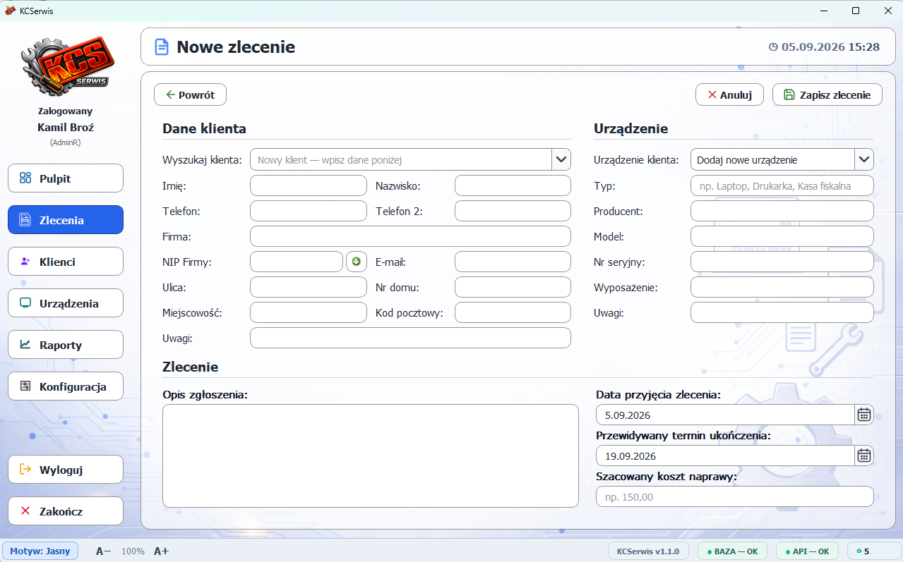Click the document icon beside Nowe zlecenie title
Viewport: 903px width, 562px height.
pyautogui.click(x=162, y=47)
